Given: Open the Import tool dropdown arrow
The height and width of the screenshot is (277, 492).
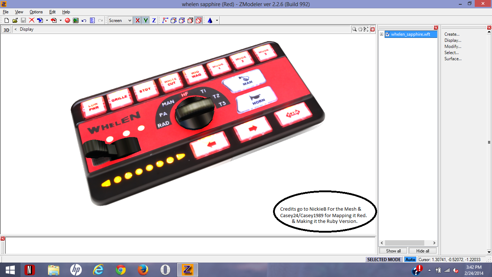Looking at the screenshot, I should click(x=47, y=21).
